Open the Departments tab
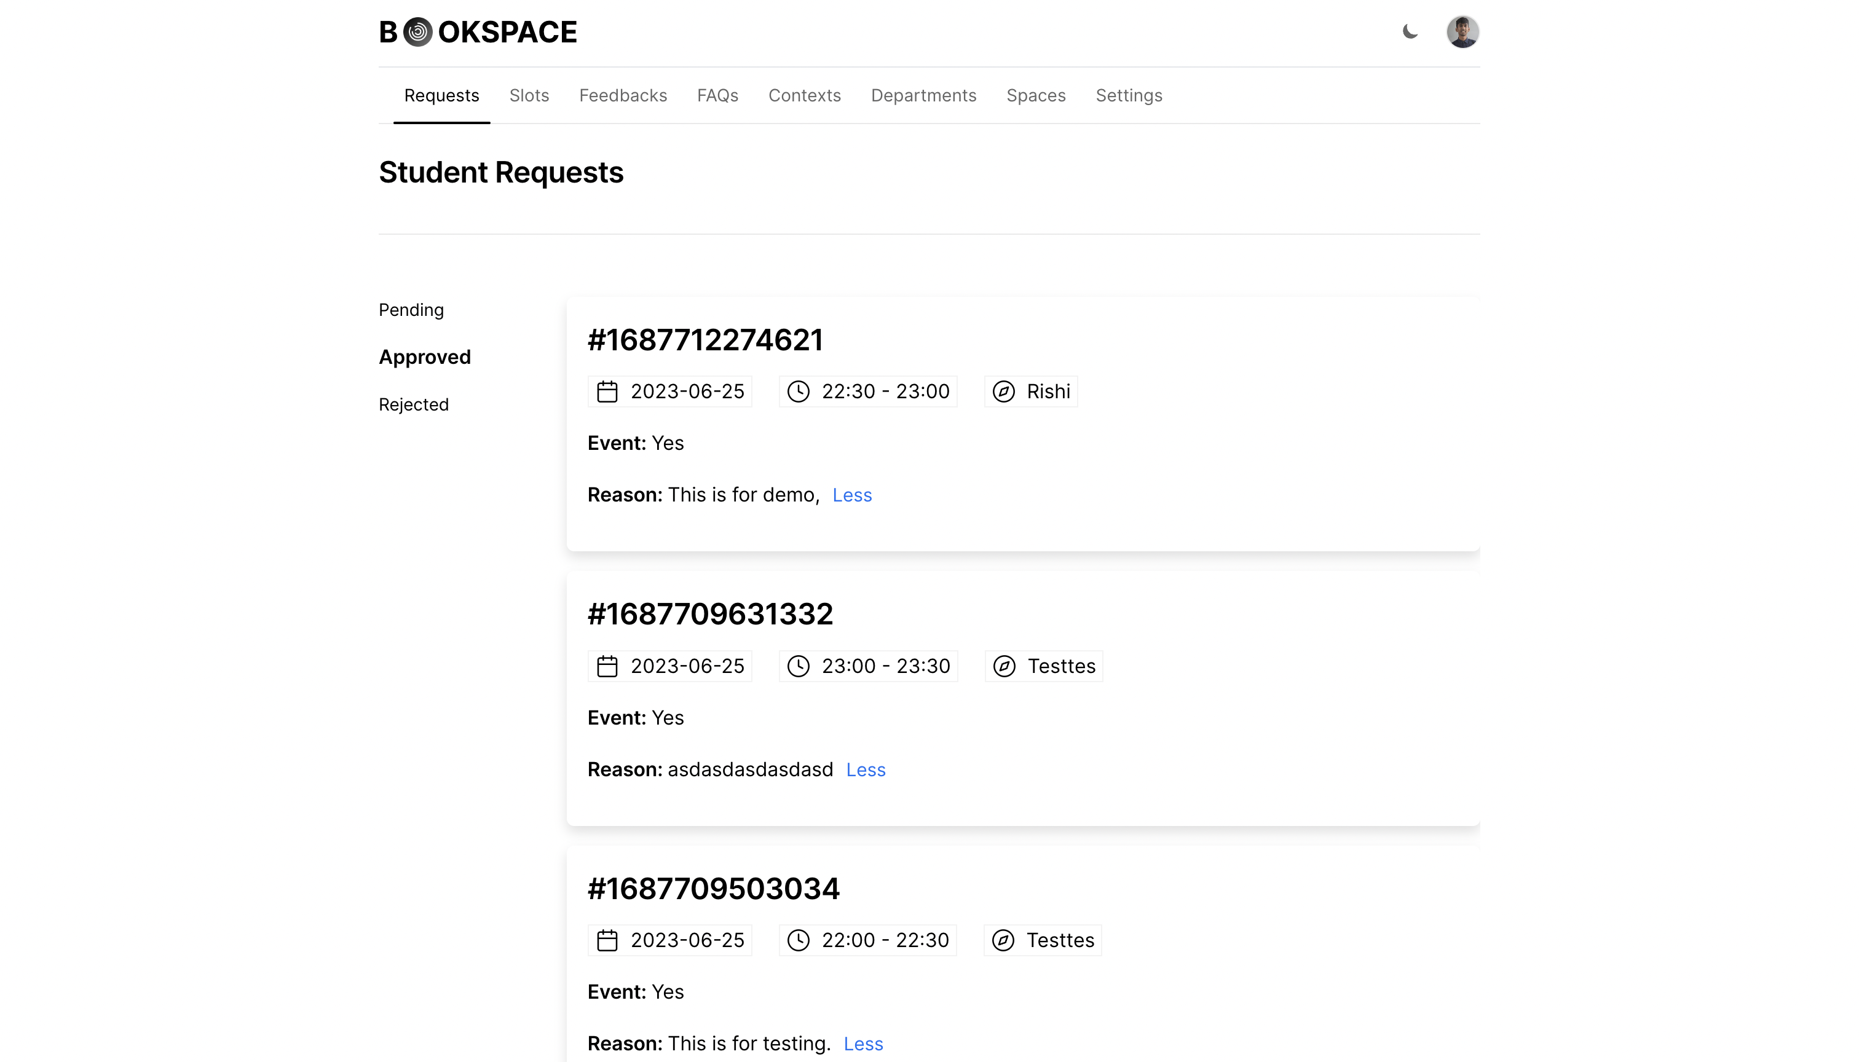The width and height of the screenshot is (1859, 1062). click(923, 95)
